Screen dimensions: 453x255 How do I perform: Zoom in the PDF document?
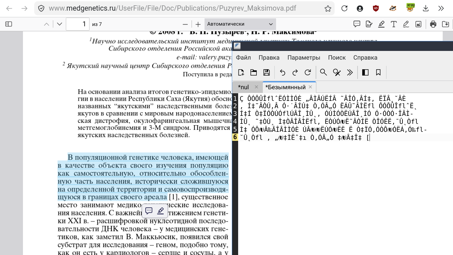click(198, 24)
